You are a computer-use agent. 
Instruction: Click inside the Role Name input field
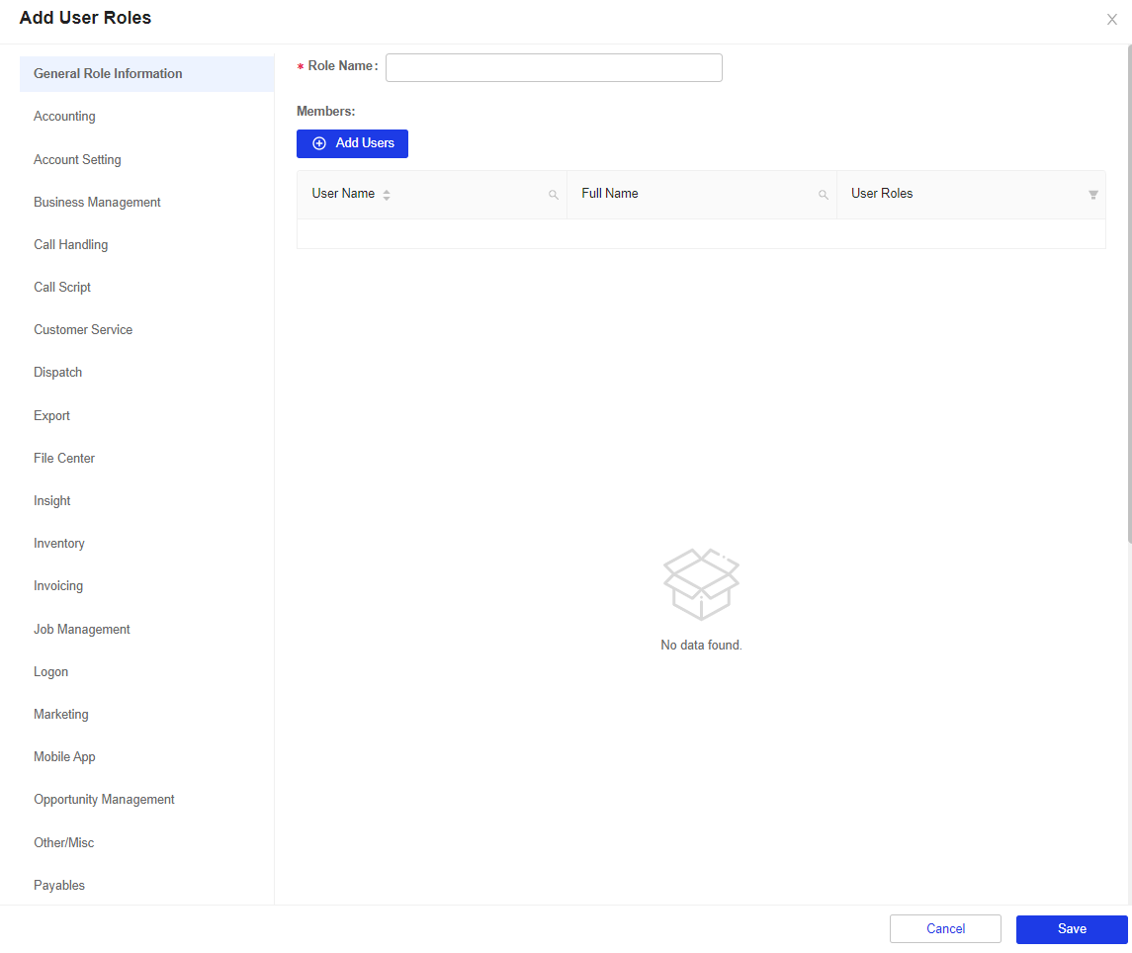[x=554, y=67]
